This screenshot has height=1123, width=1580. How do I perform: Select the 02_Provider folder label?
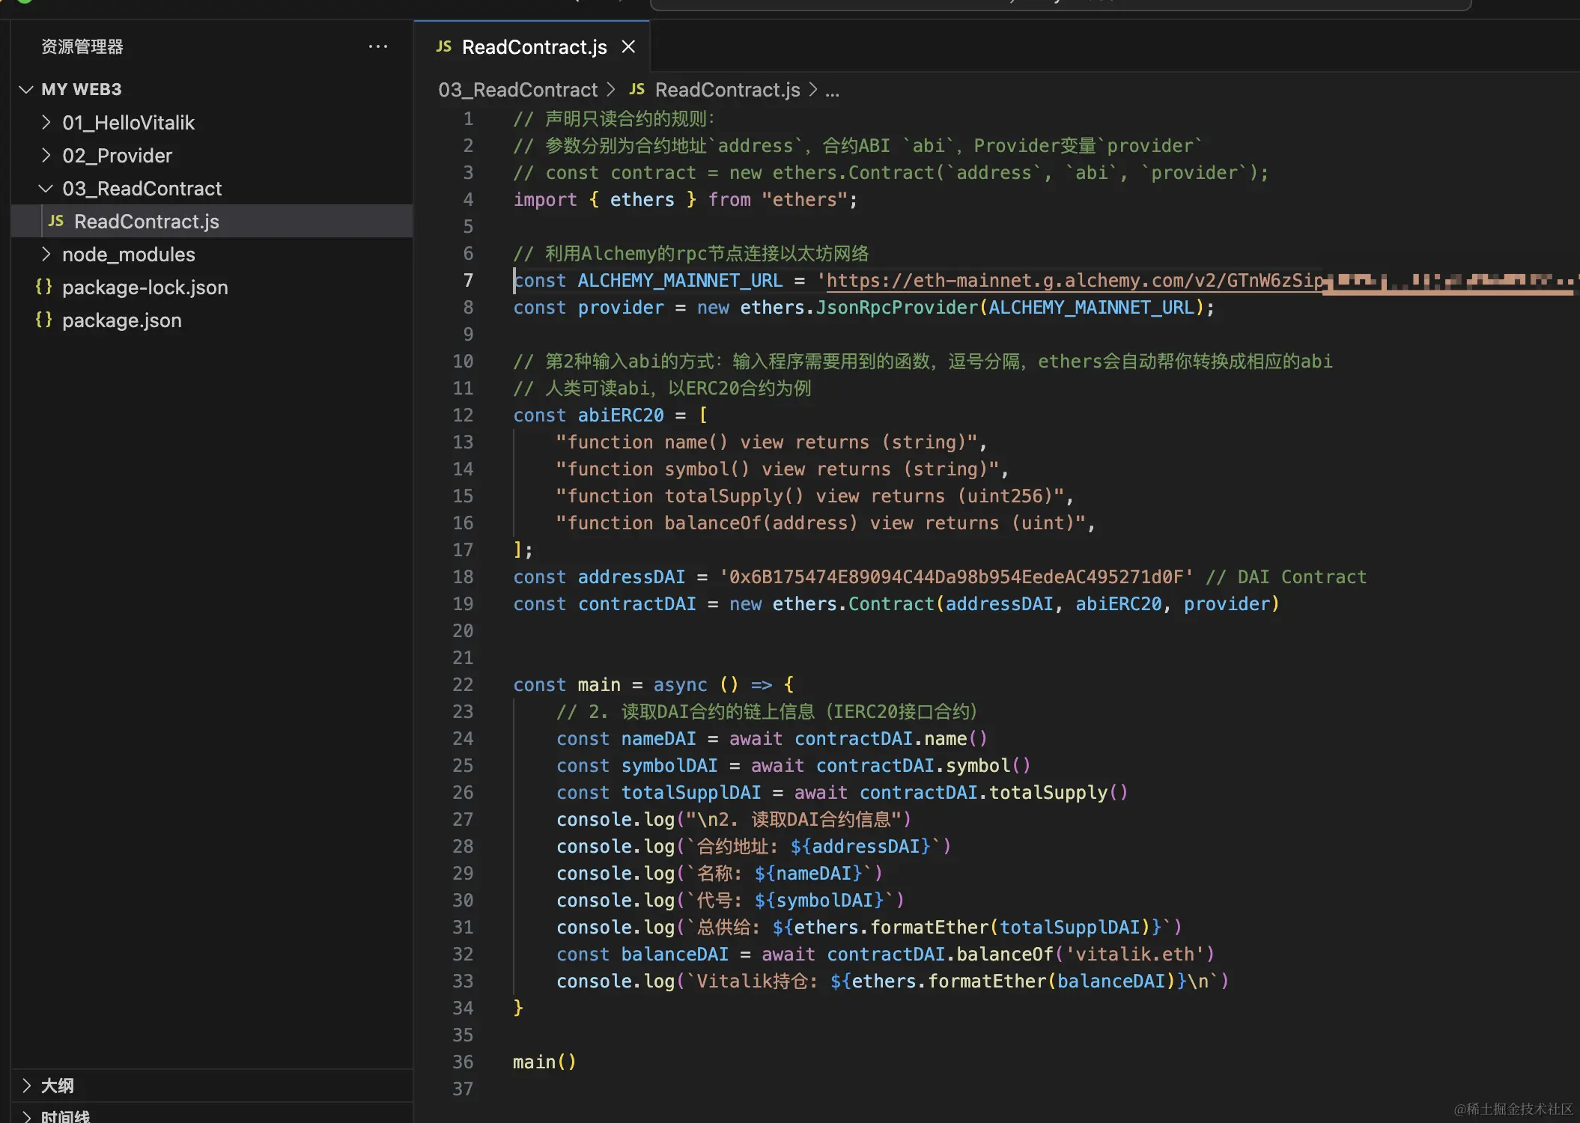(117, 155)
